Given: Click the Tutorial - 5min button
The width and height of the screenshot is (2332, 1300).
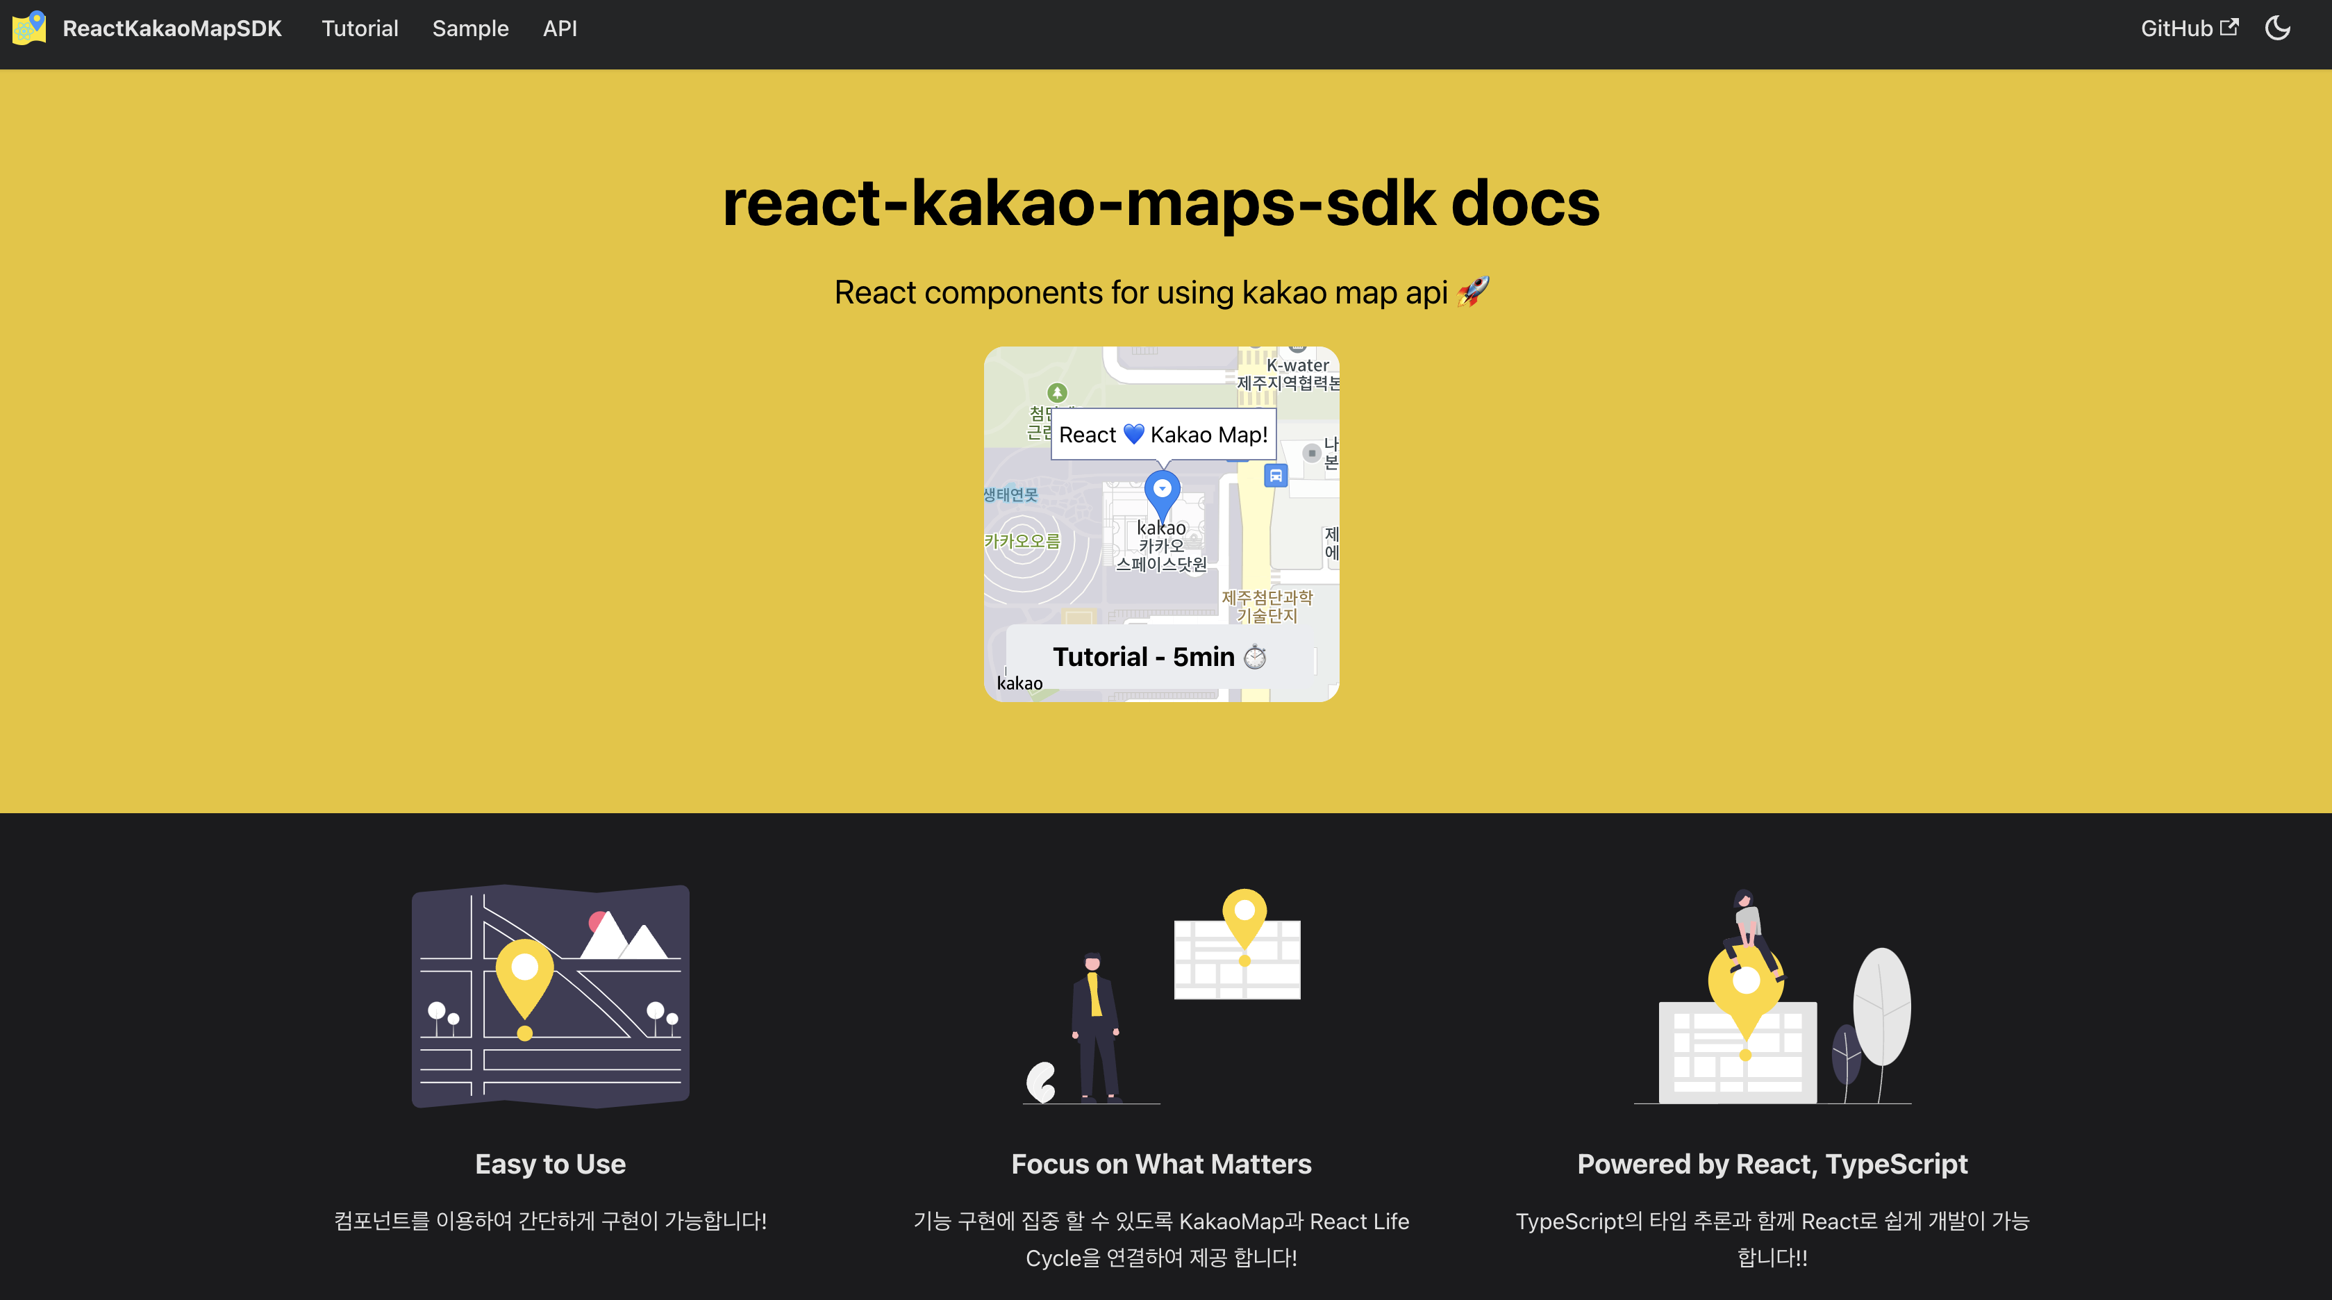Looking at the screenshot, I should (x=1160, y=656).
